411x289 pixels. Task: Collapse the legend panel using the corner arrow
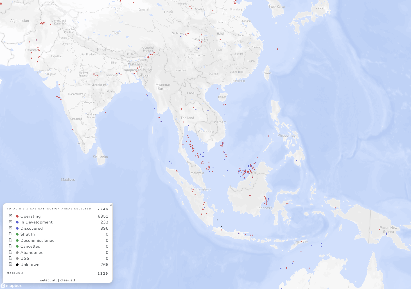pyautogui.click(x=111, y=205)
